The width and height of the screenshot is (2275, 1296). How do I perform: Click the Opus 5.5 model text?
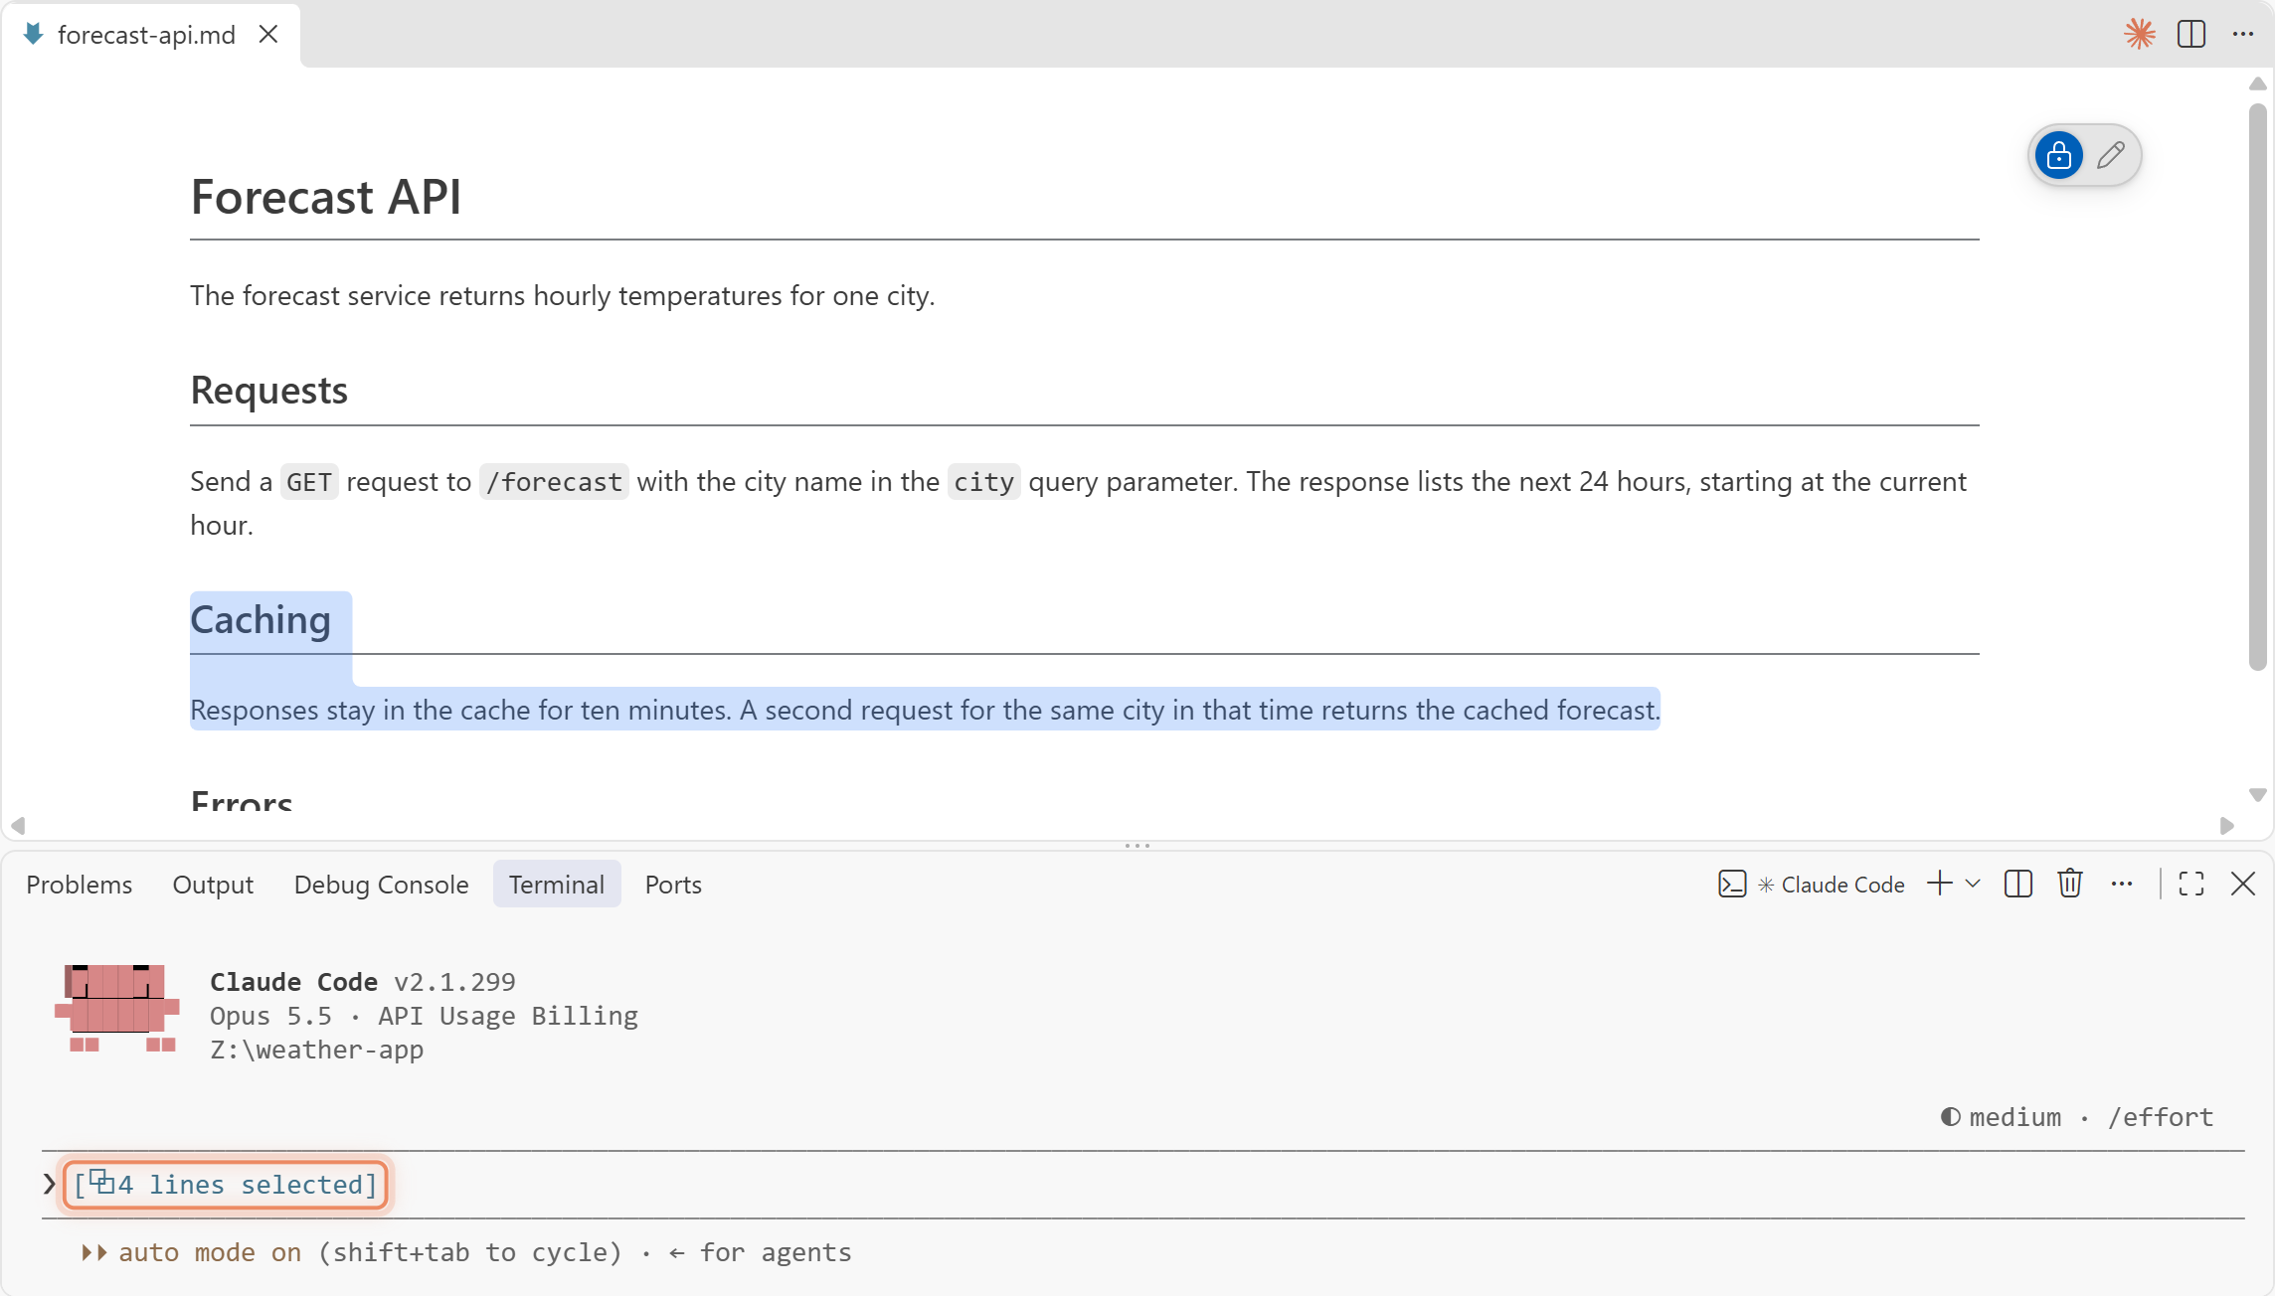[x=270, y=1016]
